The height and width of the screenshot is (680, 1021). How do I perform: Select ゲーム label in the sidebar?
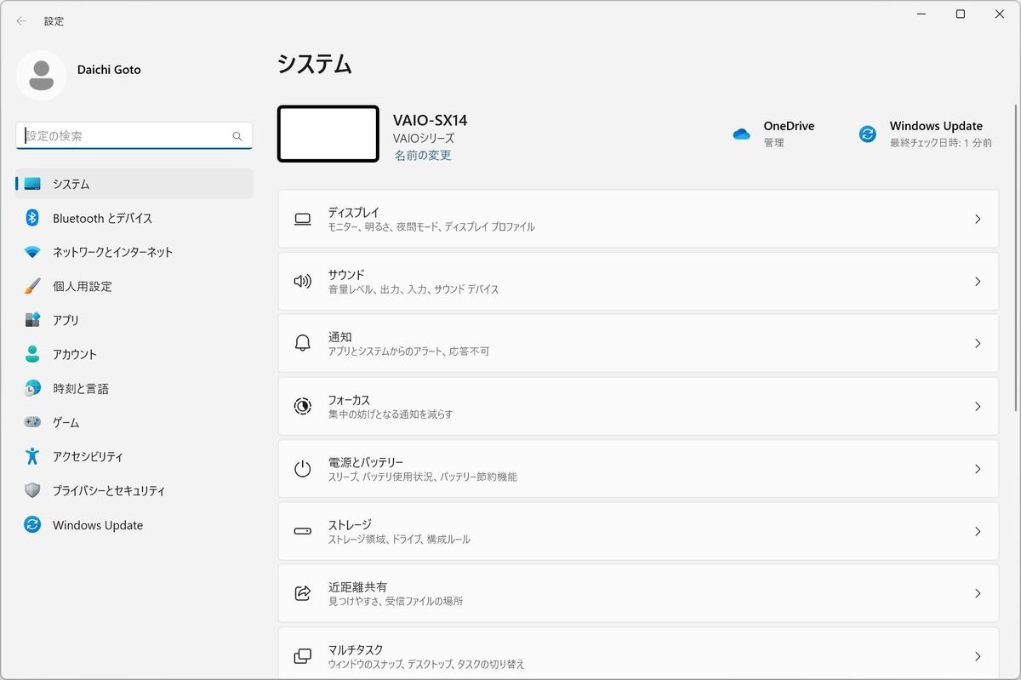(66, 422)
